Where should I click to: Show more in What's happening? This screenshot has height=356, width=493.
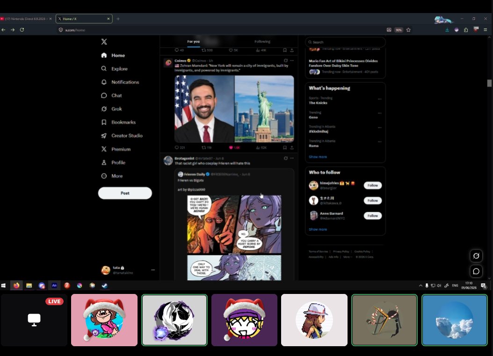coord(318,157)
